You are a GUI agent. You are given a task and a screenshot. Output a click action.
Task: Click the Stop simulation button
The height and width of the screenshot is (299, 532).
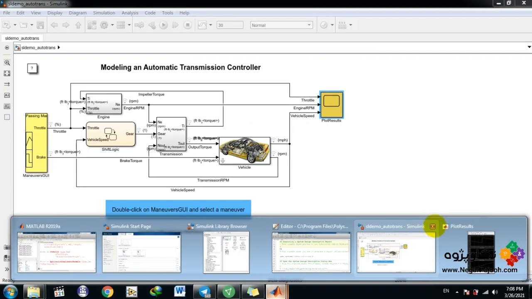pyautogui.click(x=187, y=25)
